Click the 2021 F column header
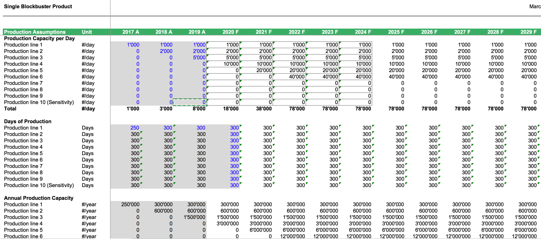541x239 pixels. [263, 32]
